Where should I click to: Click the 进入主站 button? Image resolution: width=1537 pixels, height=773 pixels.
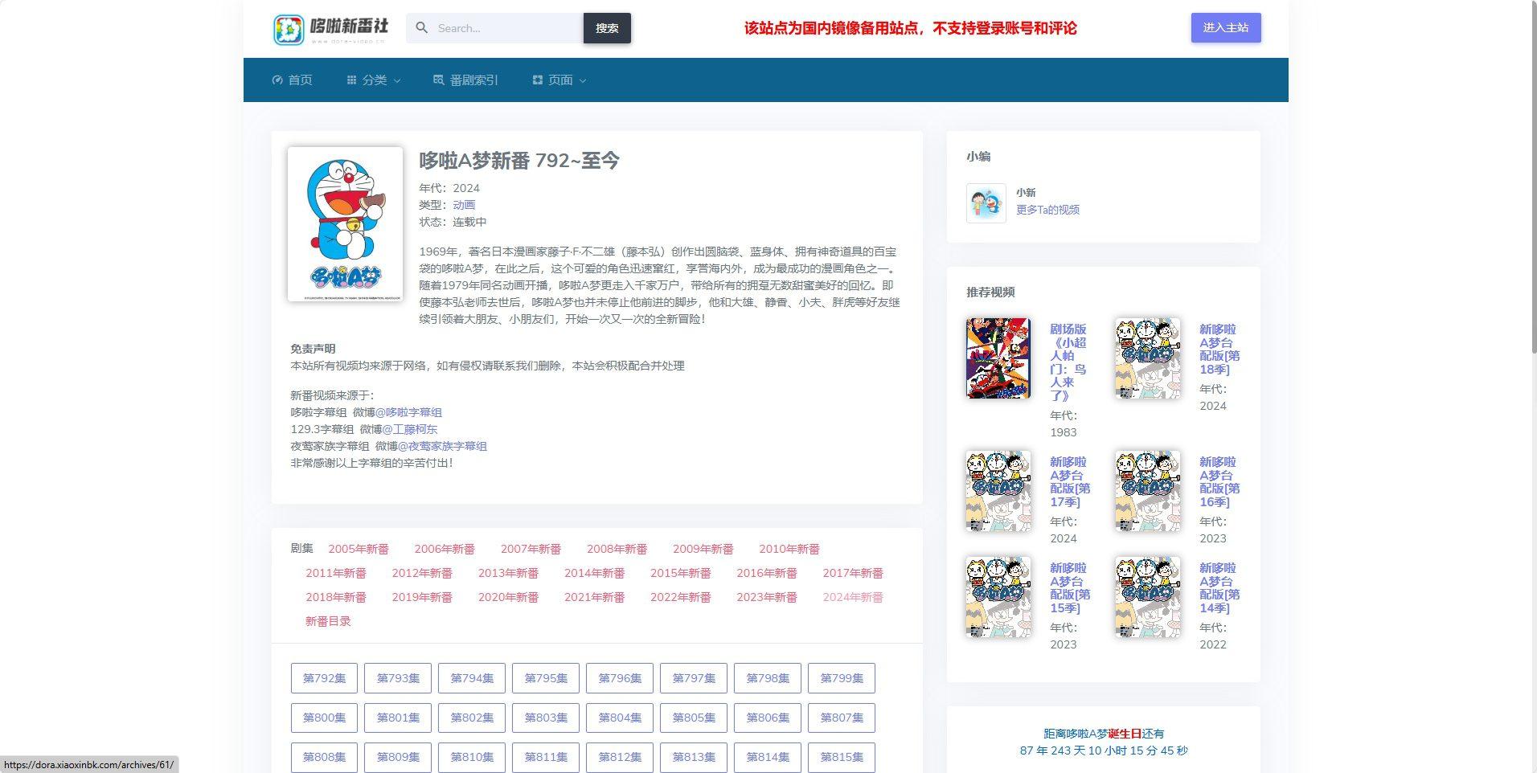(1225, 27)
